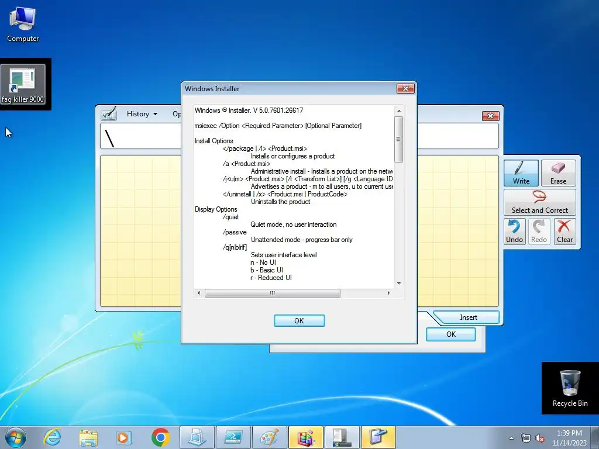Switch to the virtual machine taskbar app
Screen dimensions: 599x449
(197, 437)
